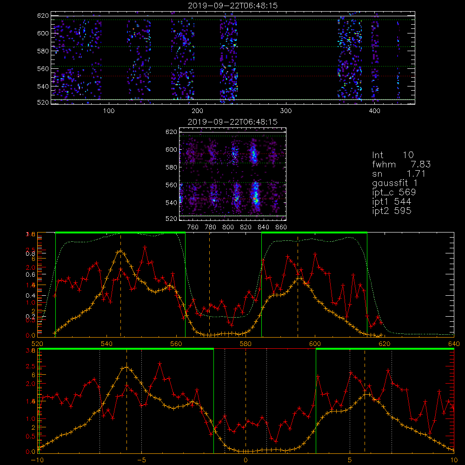This screenshot has height=465, width=465.
Task: Click y-axis label 540 on top plot
Action: click(43, 86)
